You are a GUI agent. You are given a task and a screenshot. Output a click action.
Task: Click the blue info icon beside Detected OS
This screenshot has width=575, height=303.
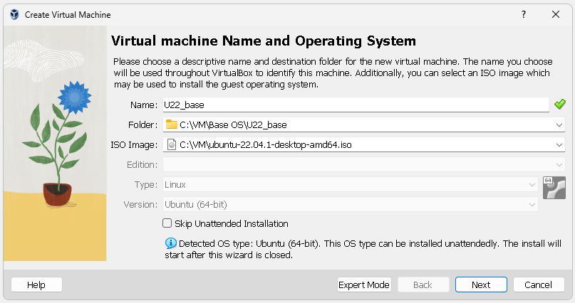click(170, 243)
